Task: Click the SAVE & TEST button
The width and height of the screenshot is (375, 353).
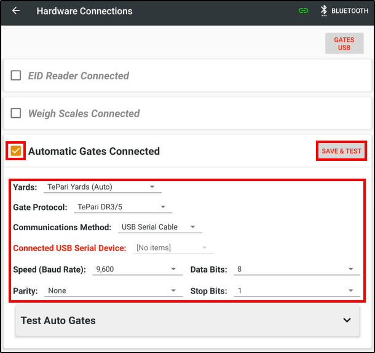Action: 341,151
